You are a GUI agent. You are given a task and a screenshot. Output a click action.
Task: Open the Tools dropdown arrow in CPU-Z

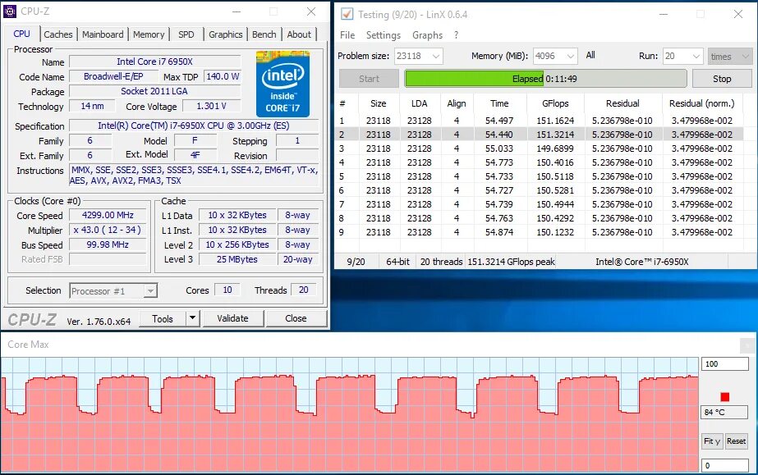[192, 318]
